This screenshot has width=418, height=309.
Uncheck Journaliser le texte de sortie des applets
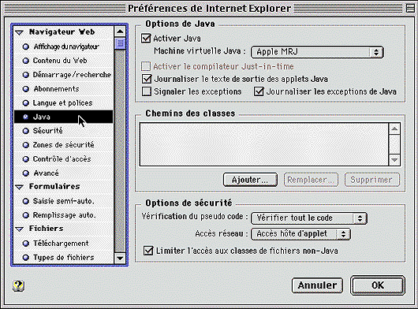coord(147,79)
